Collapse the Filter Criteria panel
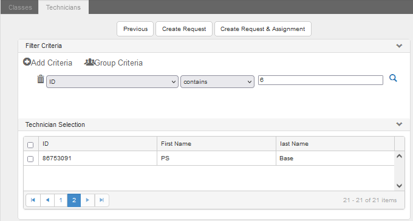Viewport: 413px width, 221px height. [399, 46]
